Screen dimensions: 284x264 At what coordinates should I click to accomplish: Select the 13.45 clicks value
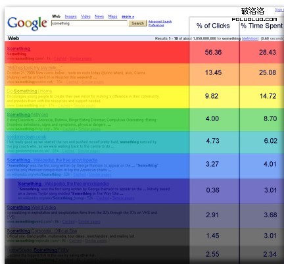tap(213, 72)
